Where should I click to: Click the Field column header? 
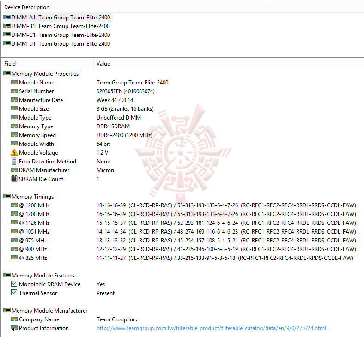pos(47,64)
